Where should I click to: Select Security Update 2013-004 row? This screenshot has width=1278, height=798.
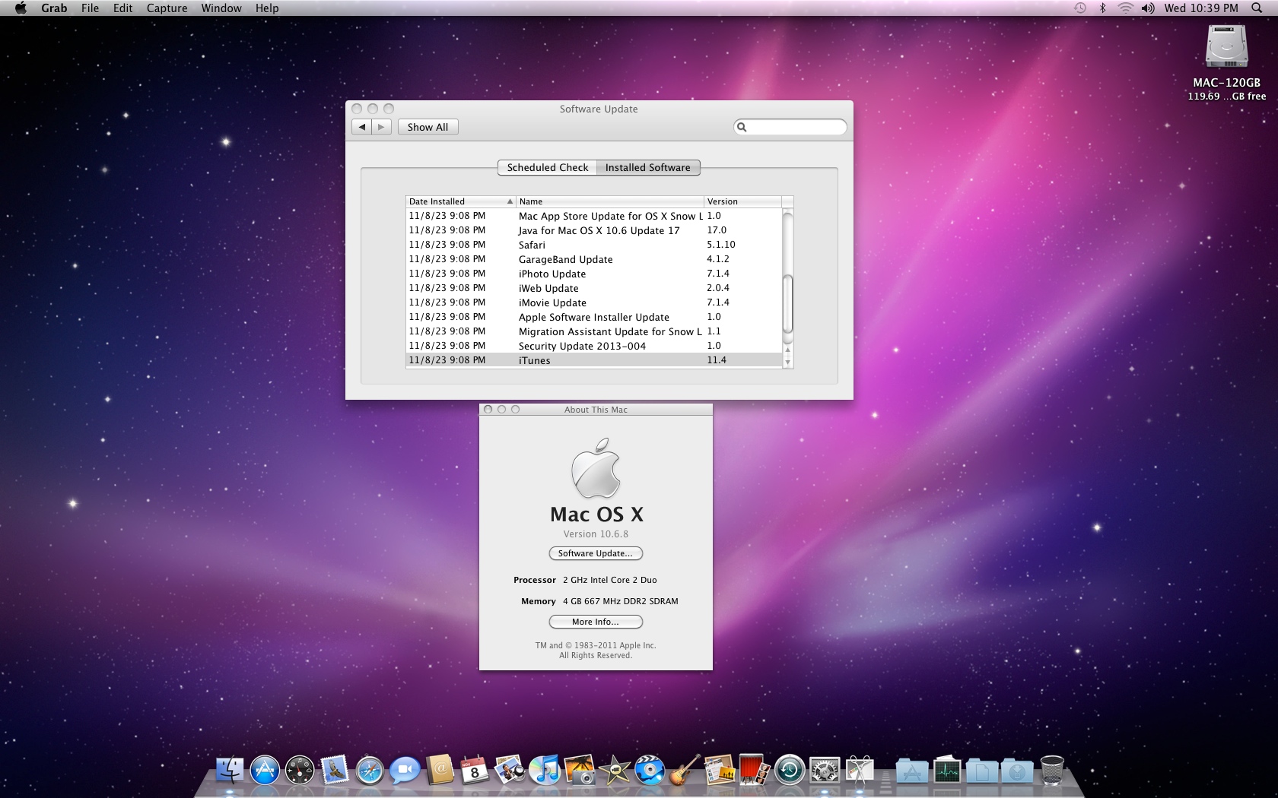tap(594, 346)
